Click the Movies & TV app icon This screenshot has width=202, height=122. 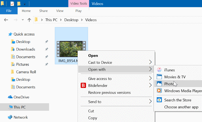tap(159, 77)
